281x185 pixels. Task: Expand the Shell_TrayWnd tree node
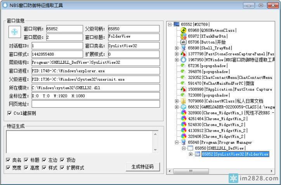tap(177, 48)
